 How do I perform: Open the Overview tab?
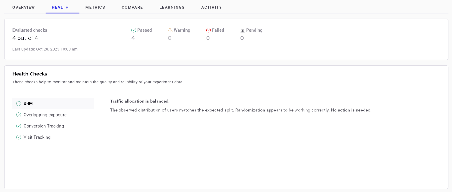click(24, 7)
